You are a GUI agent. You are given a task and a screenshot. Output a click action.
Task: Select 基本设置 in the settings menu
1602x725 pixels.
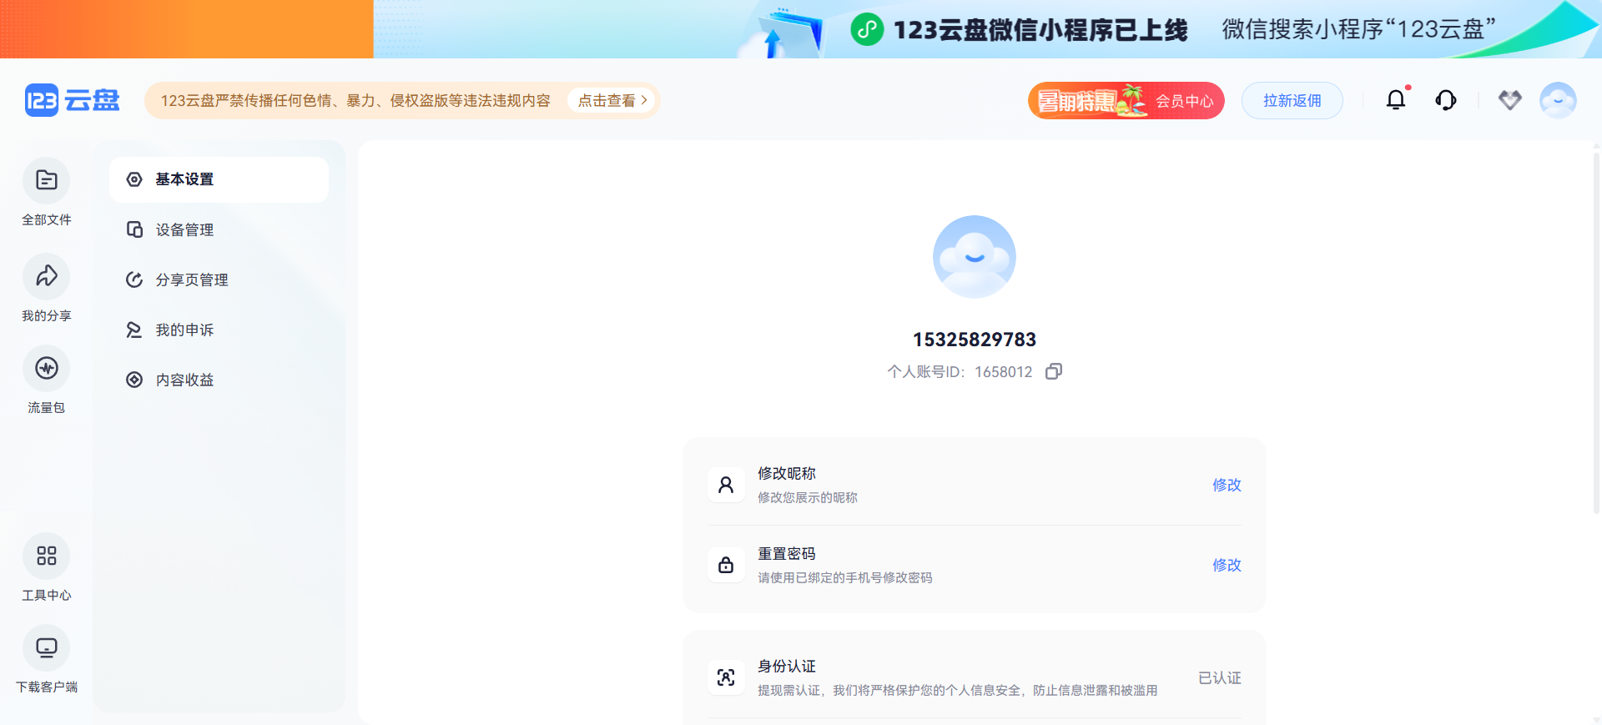(219, 179)
